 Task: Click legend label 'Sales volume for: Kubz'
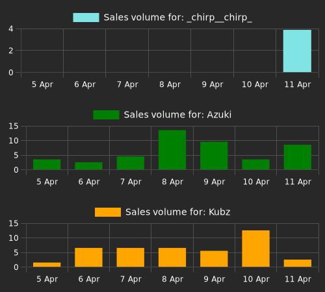click(177, 212)
